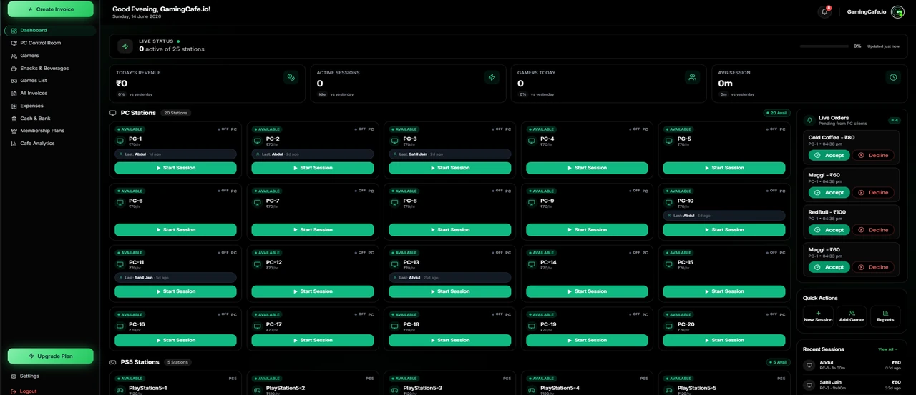Image resolution: width=916 pixels, height=395 pixels.
Task: Click Logout in the sidebar
Action: pyautogui.click(x=50, y=391)
